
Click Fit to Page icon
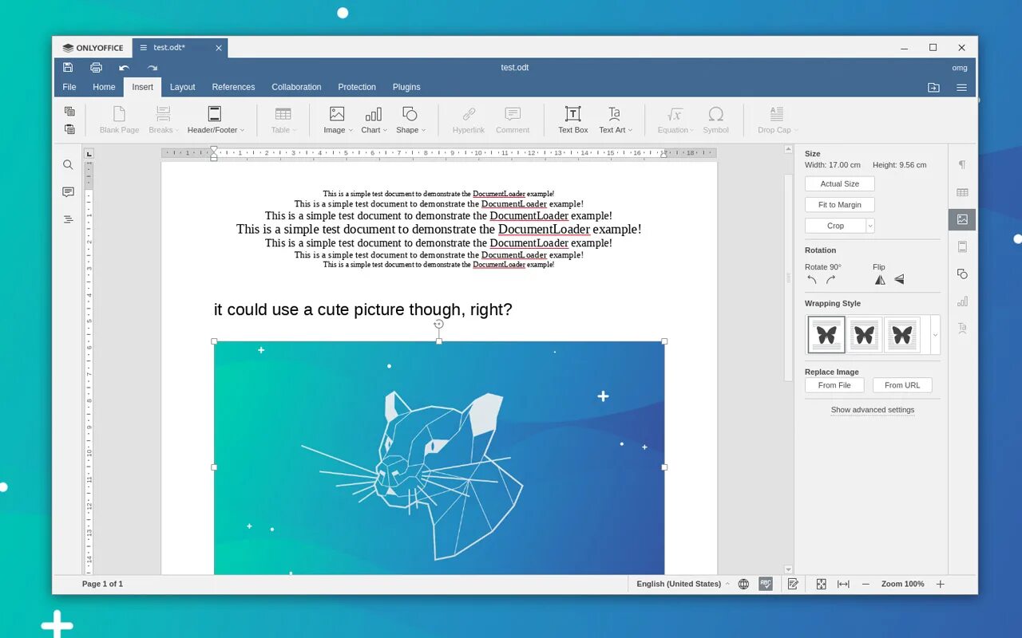(821, 584)
